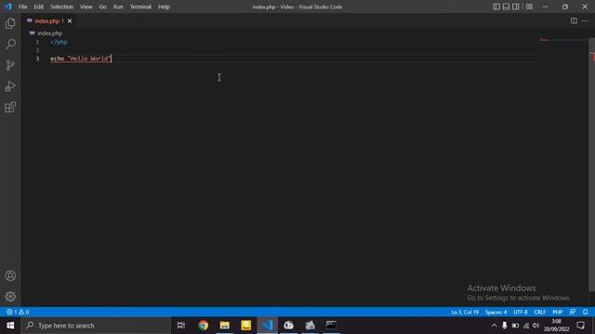Image resolution: width=595 pixels, height=334 pixels.
Task: Change the CRLF end-of-line sequence
Action: (x=539, y=312)
